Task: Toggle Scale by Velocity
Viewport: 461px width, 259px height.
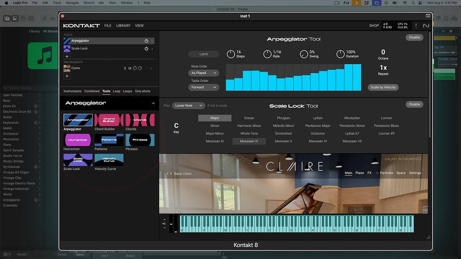Action: [383, 87]
